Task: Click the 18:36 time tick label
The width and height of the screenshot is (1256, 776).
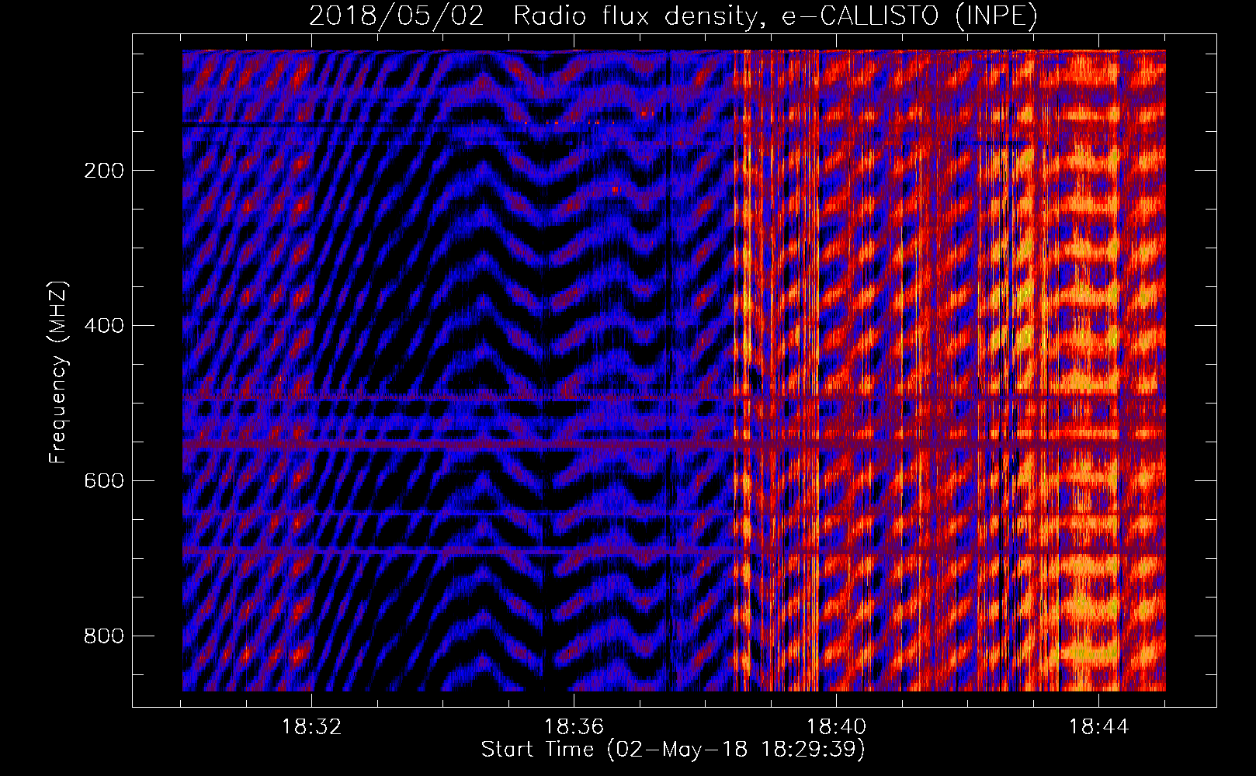Action: pyautogui.click(x=574, y=727)
